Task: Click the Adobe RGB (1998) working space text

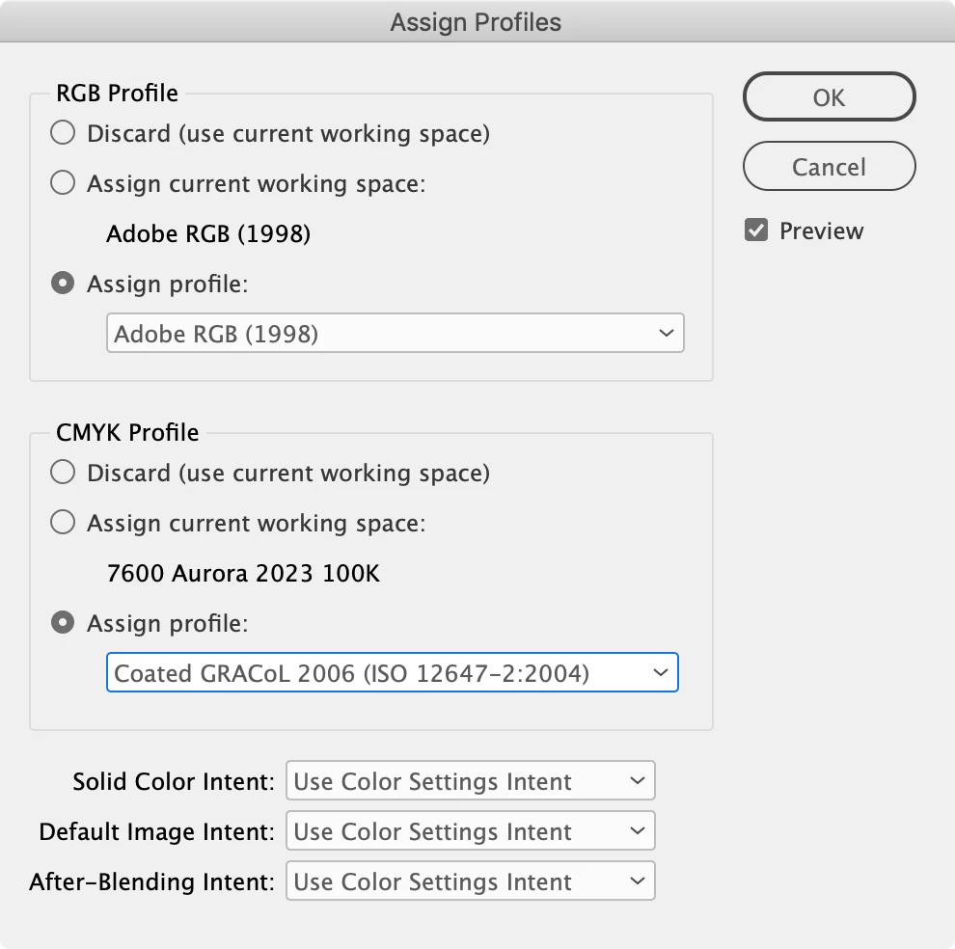Action: click(x=208, y=233)
